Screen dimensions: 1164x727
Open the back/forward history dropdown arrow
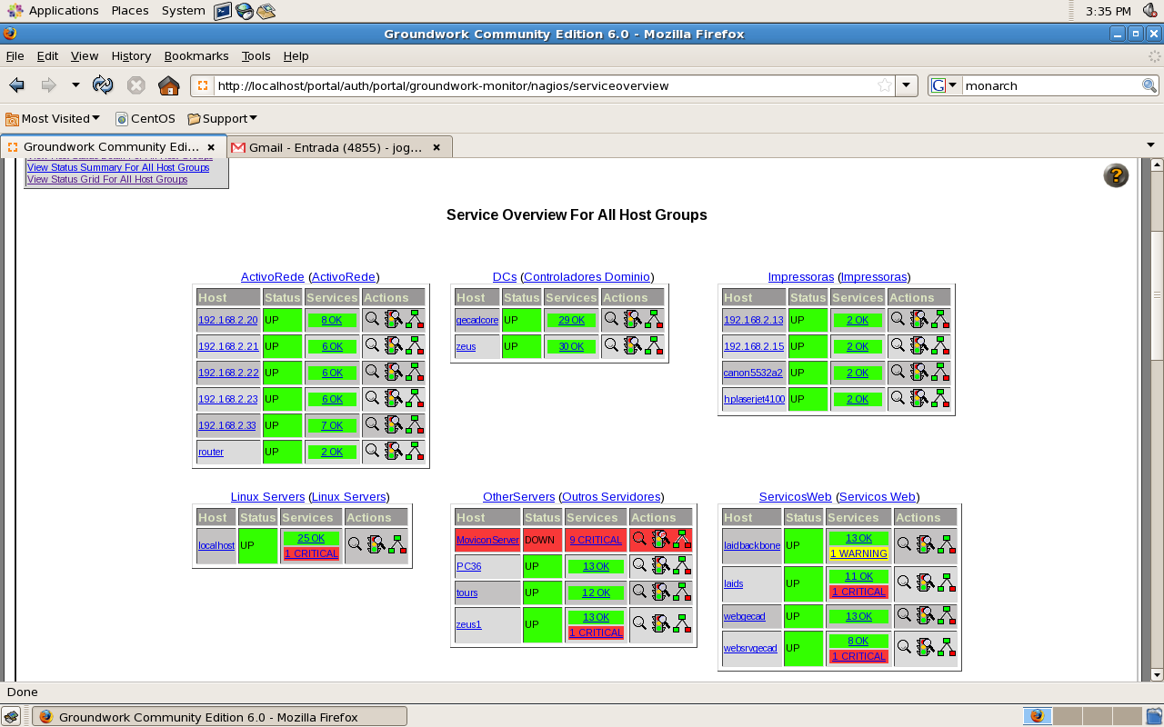[x=75, y=85]
